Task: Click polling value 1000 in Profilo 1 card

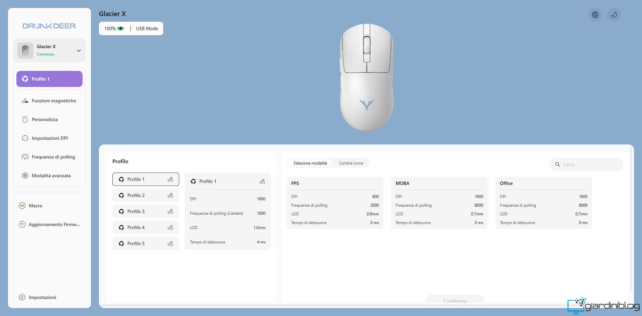Action: (261, 213)
